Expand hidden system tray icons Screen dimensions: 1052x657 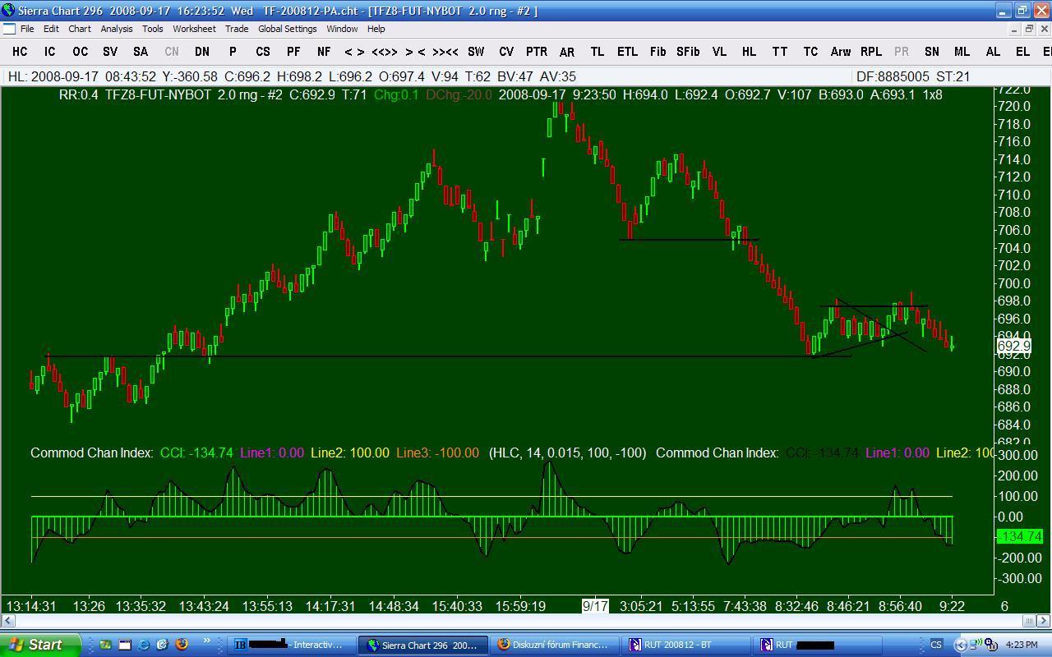point(959,645)
